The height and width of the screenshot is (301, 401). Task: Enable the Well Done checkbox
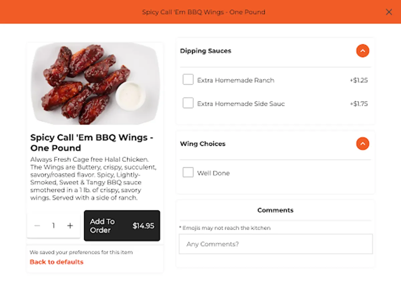click(188, 173)
